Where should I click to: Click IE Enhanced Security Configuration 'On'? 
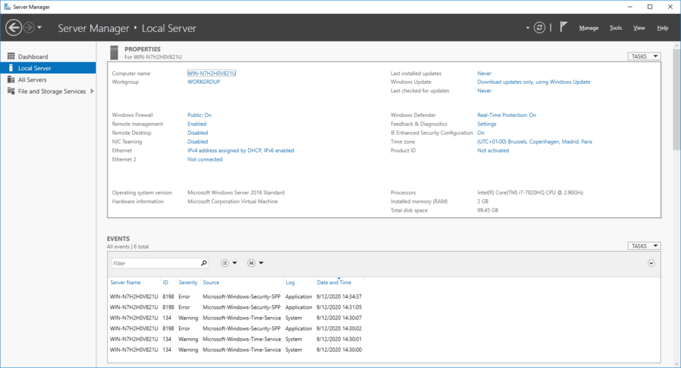tap(481, 133)
